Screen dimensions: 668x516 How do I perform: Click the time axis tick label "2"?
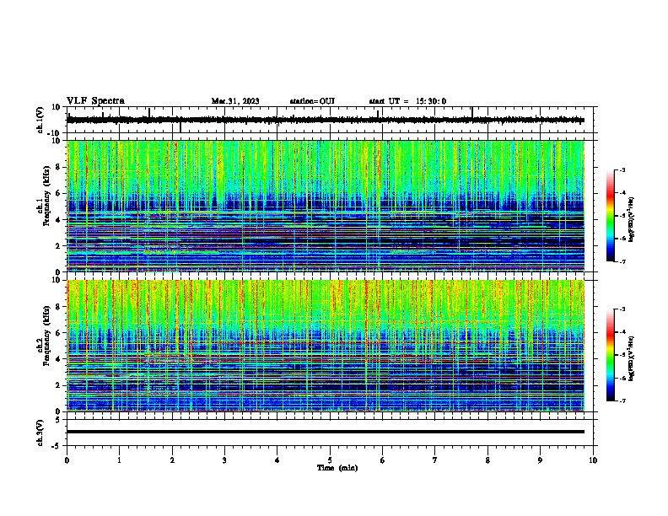[x=172, y=460]
